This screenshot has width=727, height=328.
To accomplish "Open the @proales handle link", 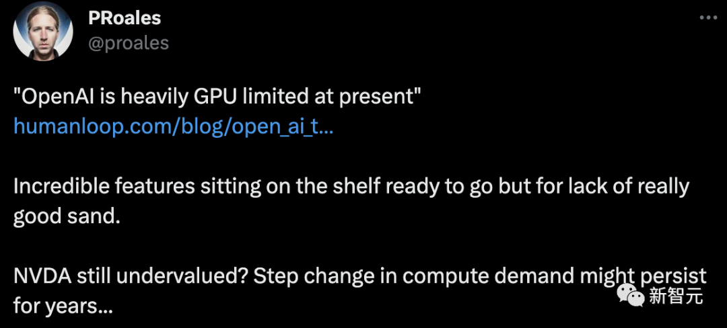I will 129,43.
